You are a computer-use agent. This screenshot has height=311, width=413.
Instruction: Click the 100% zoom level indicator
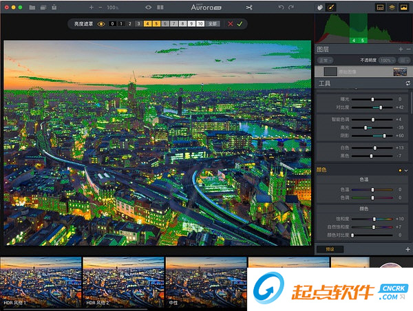point(112,8)
